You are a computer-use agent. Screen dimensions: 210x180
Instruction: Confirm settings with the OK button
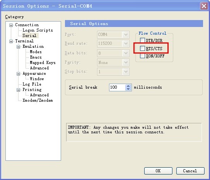pyautogui.click(x=158, y=171)
